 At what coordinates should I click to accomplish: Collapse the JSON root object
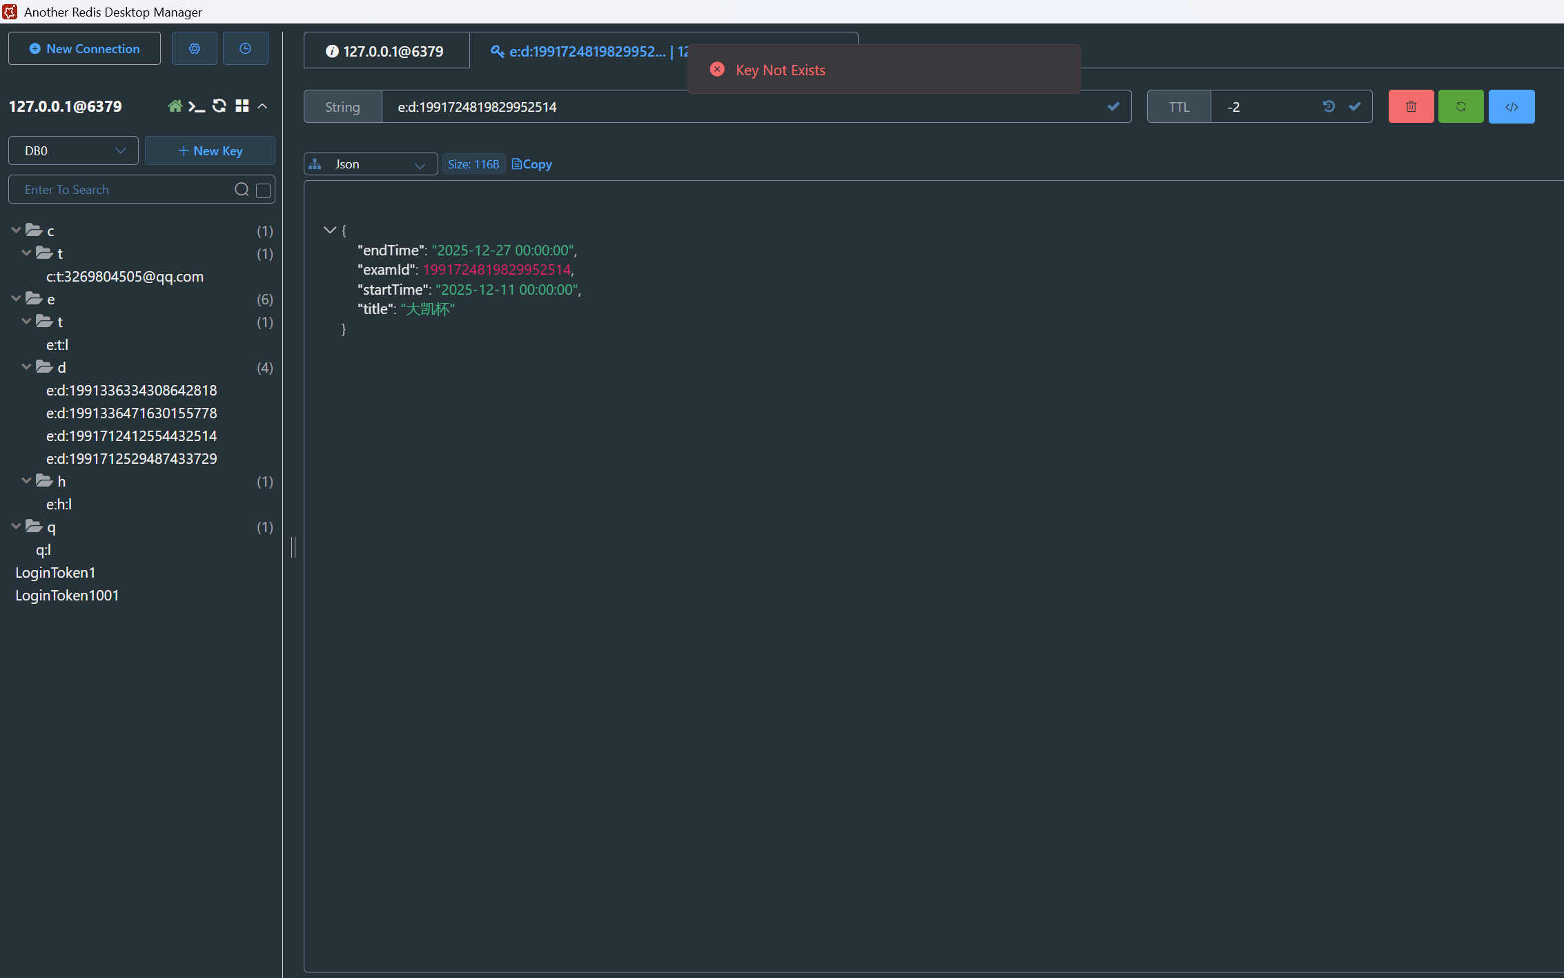click(x=329, y=230)
